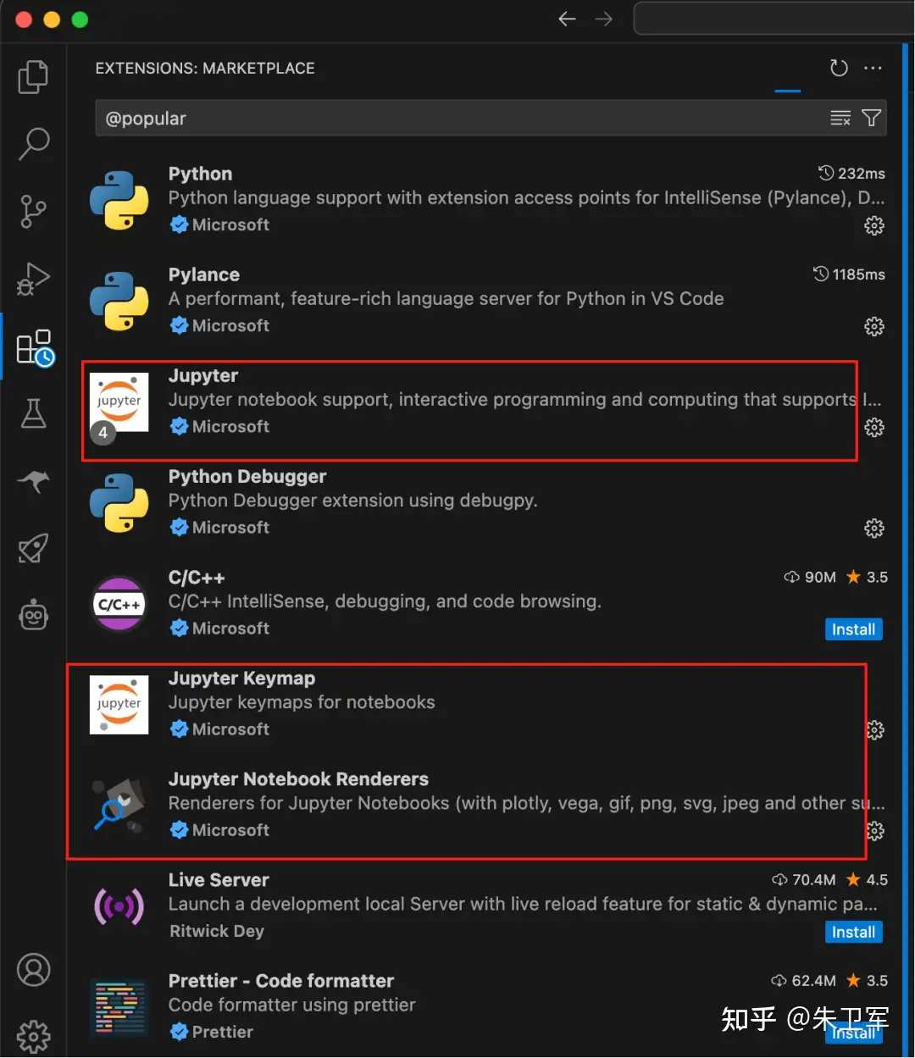Click the Python Debugger extension using debugpy description

(x=353, y=501)
